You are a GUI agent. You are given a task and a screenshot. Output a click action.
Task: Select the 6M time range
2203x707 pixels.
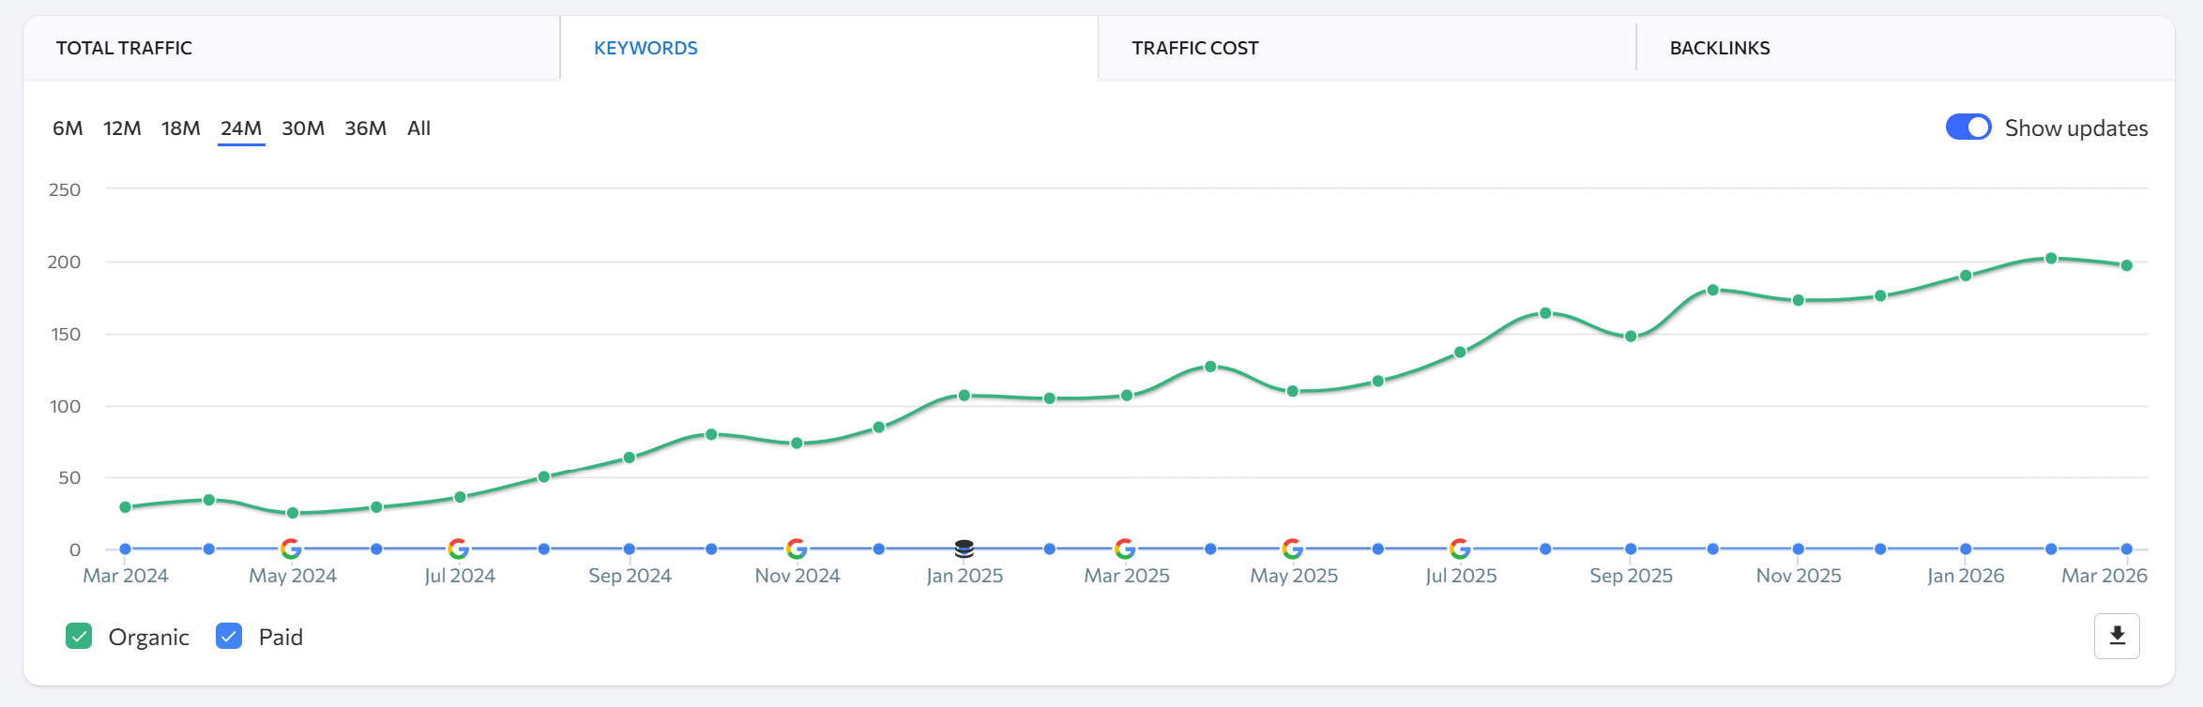(x=68, y=128)
